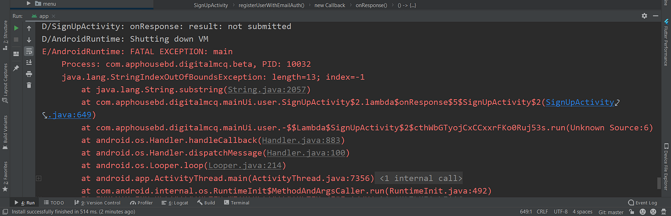
Task: Click the console vertical scrollbar thumb
Action: tap(659, 183)
